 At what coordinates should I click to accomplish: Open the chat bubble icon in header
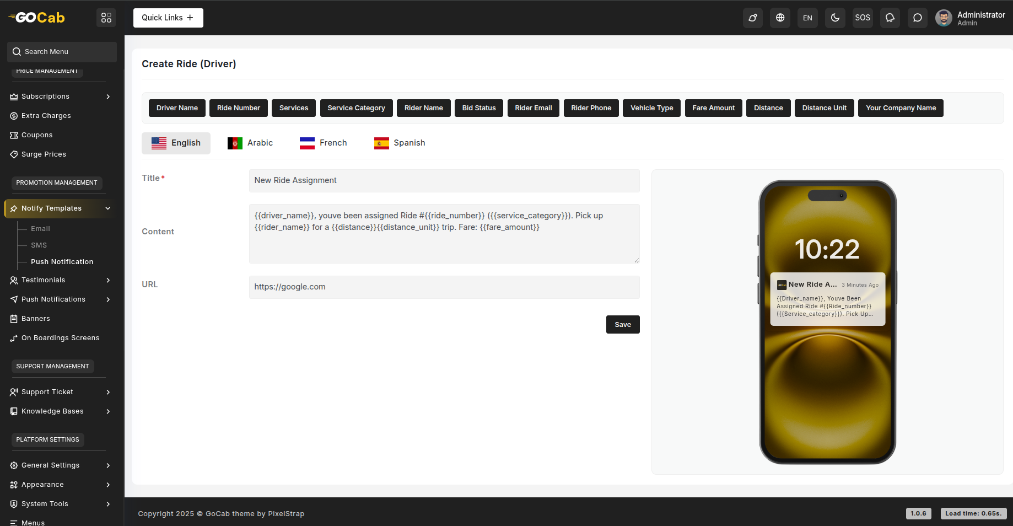917,18
